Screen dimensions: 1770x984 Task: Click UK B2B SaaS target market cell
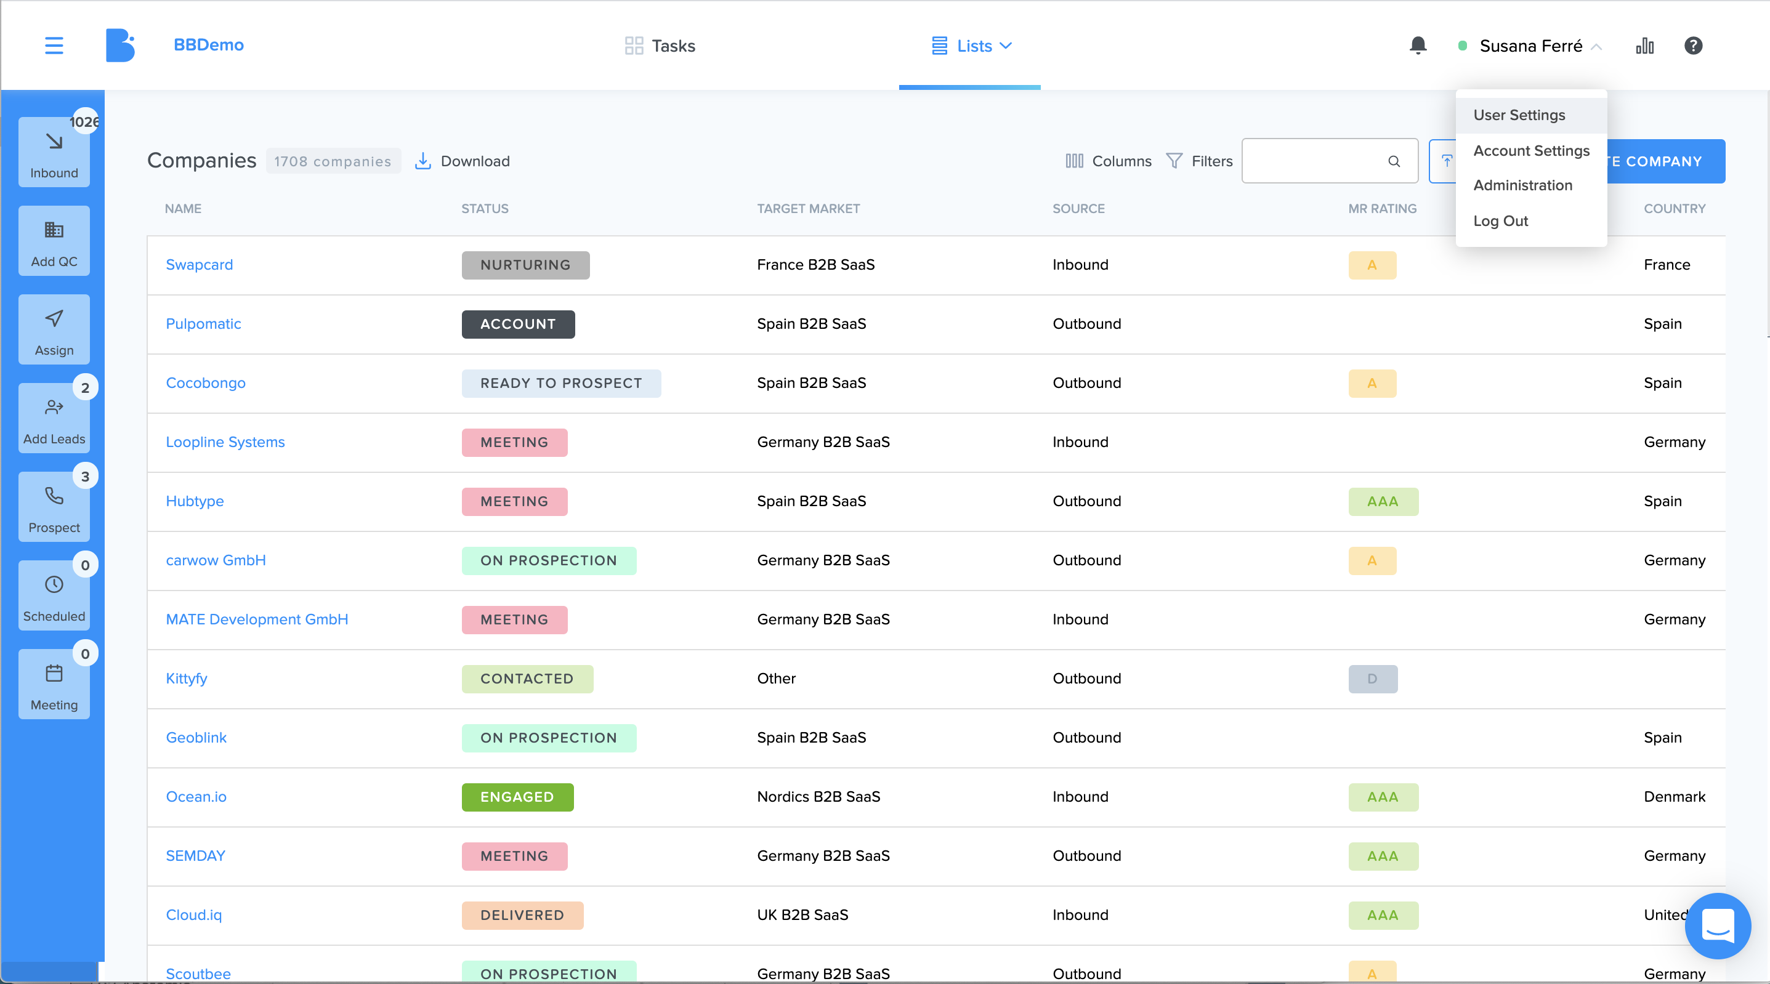coord(802,914)
